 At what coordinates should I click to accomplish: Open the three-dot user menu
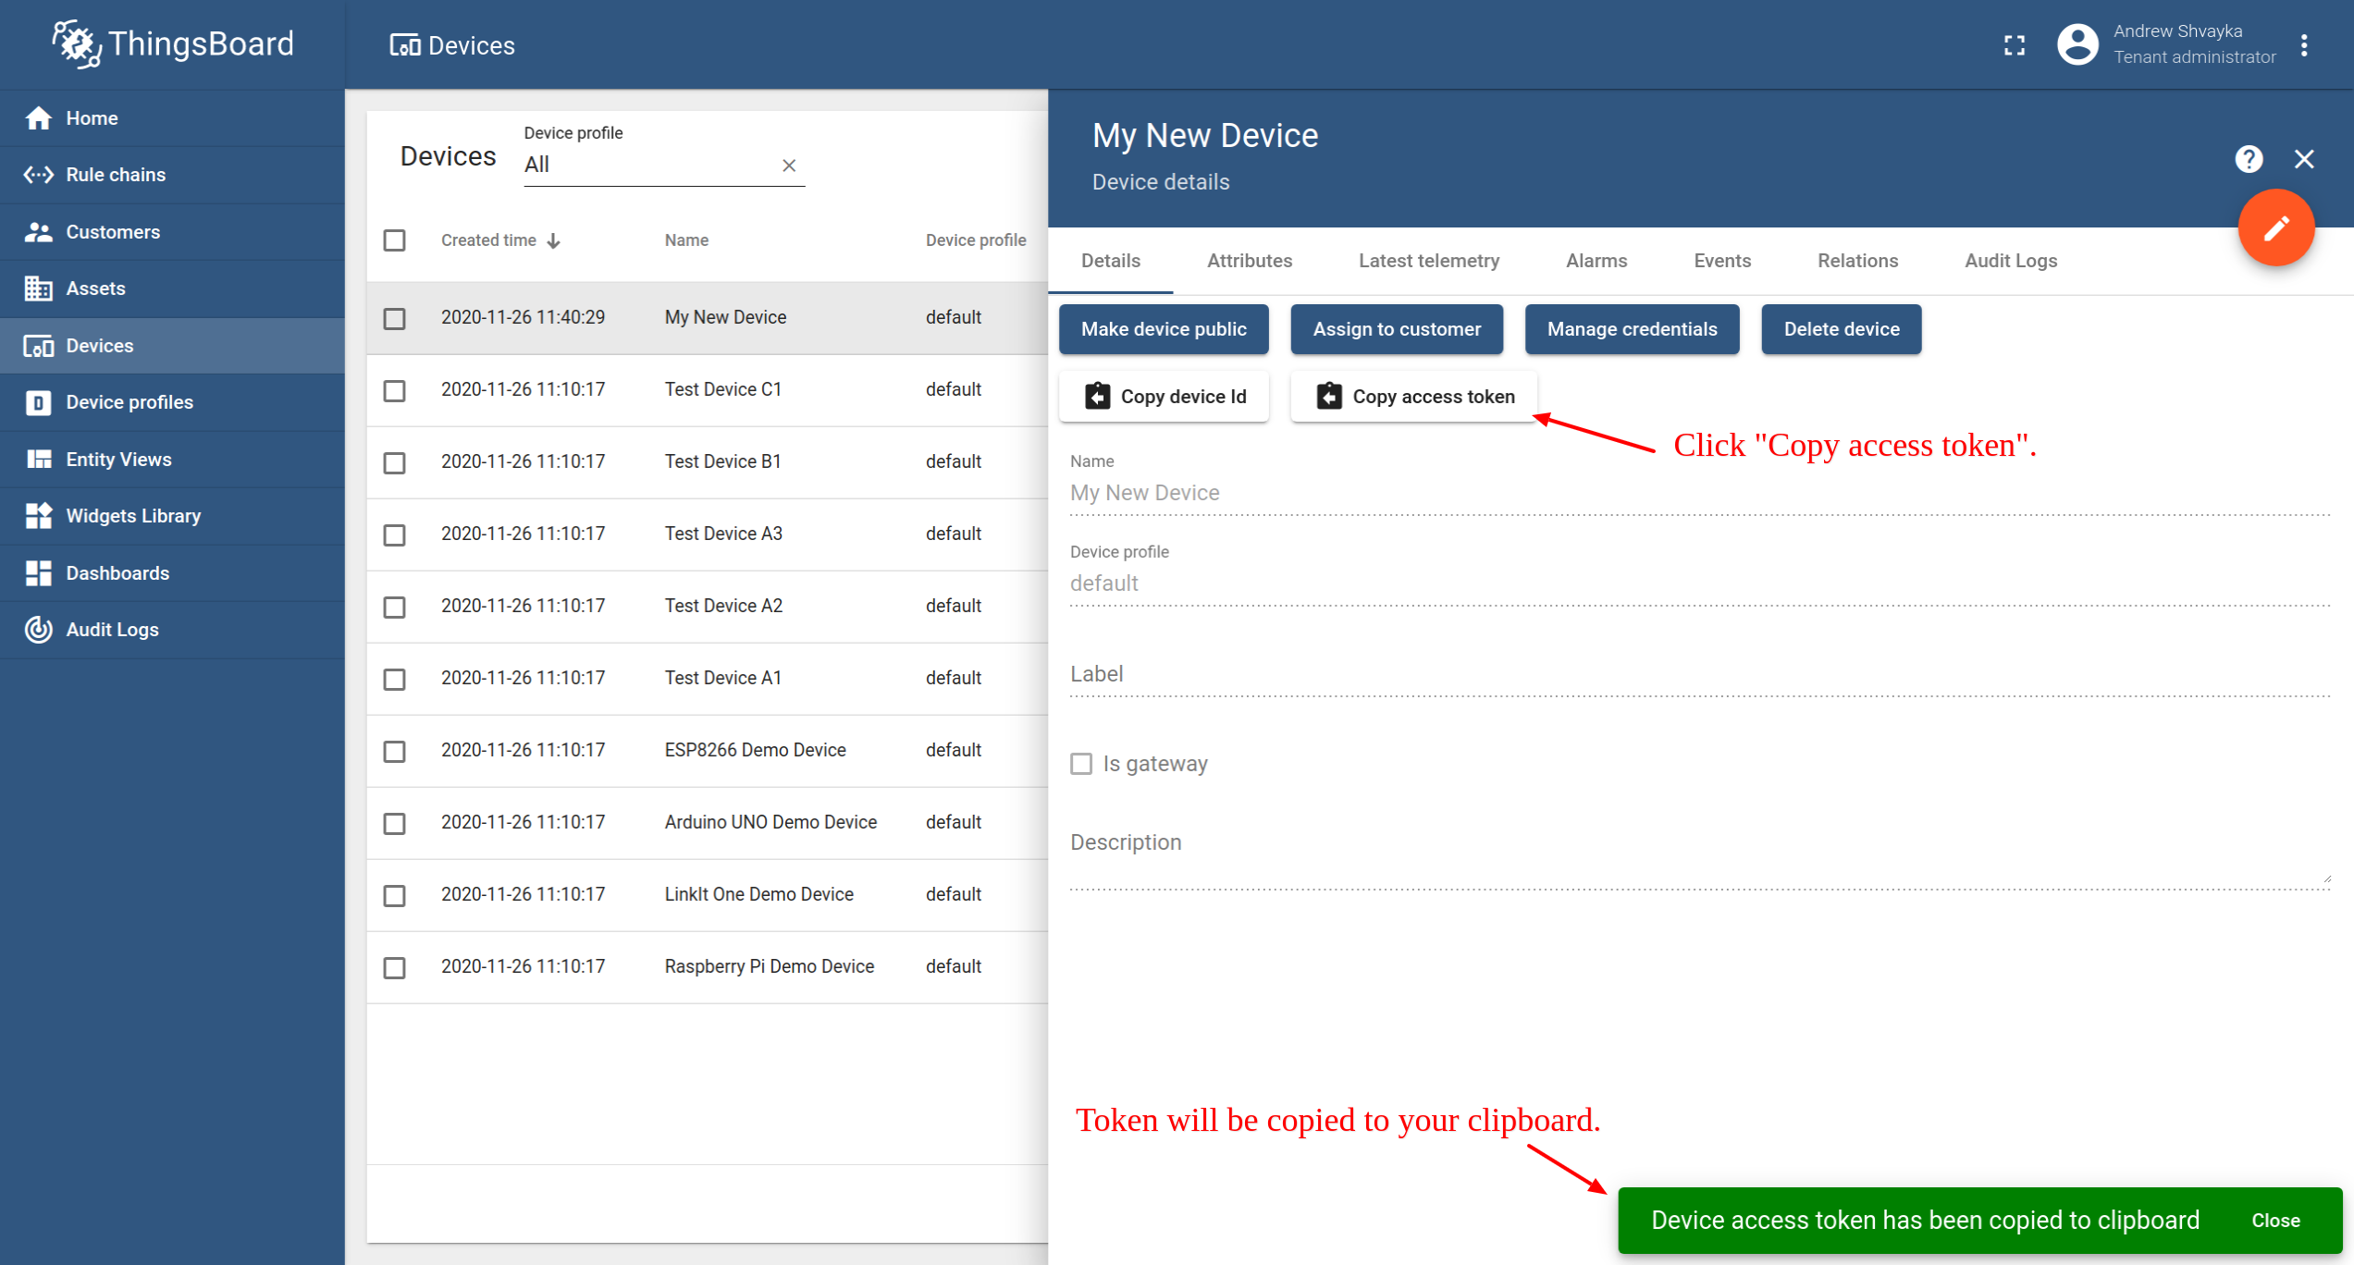tap(2304, 45)
